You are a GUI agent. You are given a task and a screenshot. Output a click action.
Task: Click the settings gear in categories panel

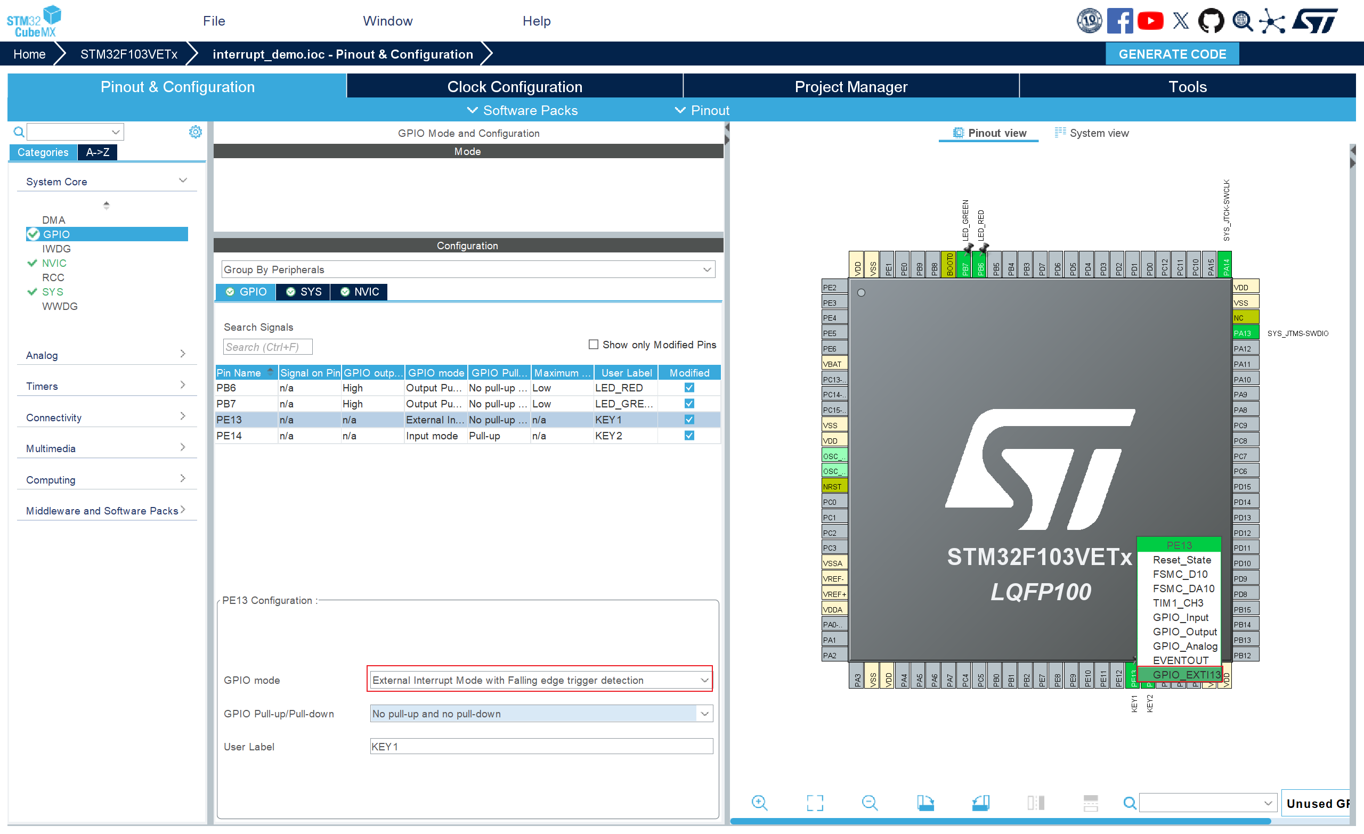[x=195, y=132]
